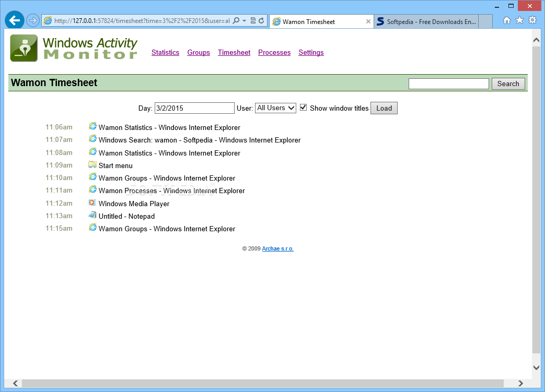Select the 11:08am Wamon Statistics entry text
545x392 pixels.
point(169,153)
